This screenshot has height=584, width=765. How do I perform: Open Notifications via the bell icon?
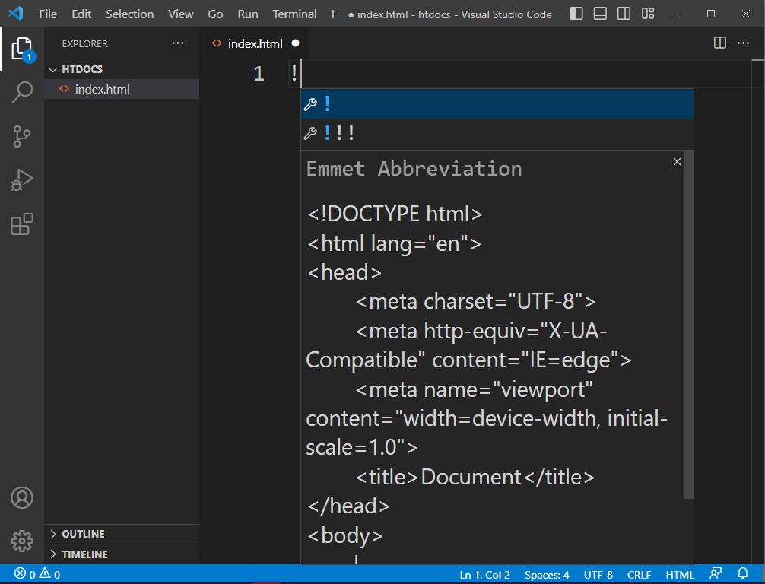[x=741, y=574]
